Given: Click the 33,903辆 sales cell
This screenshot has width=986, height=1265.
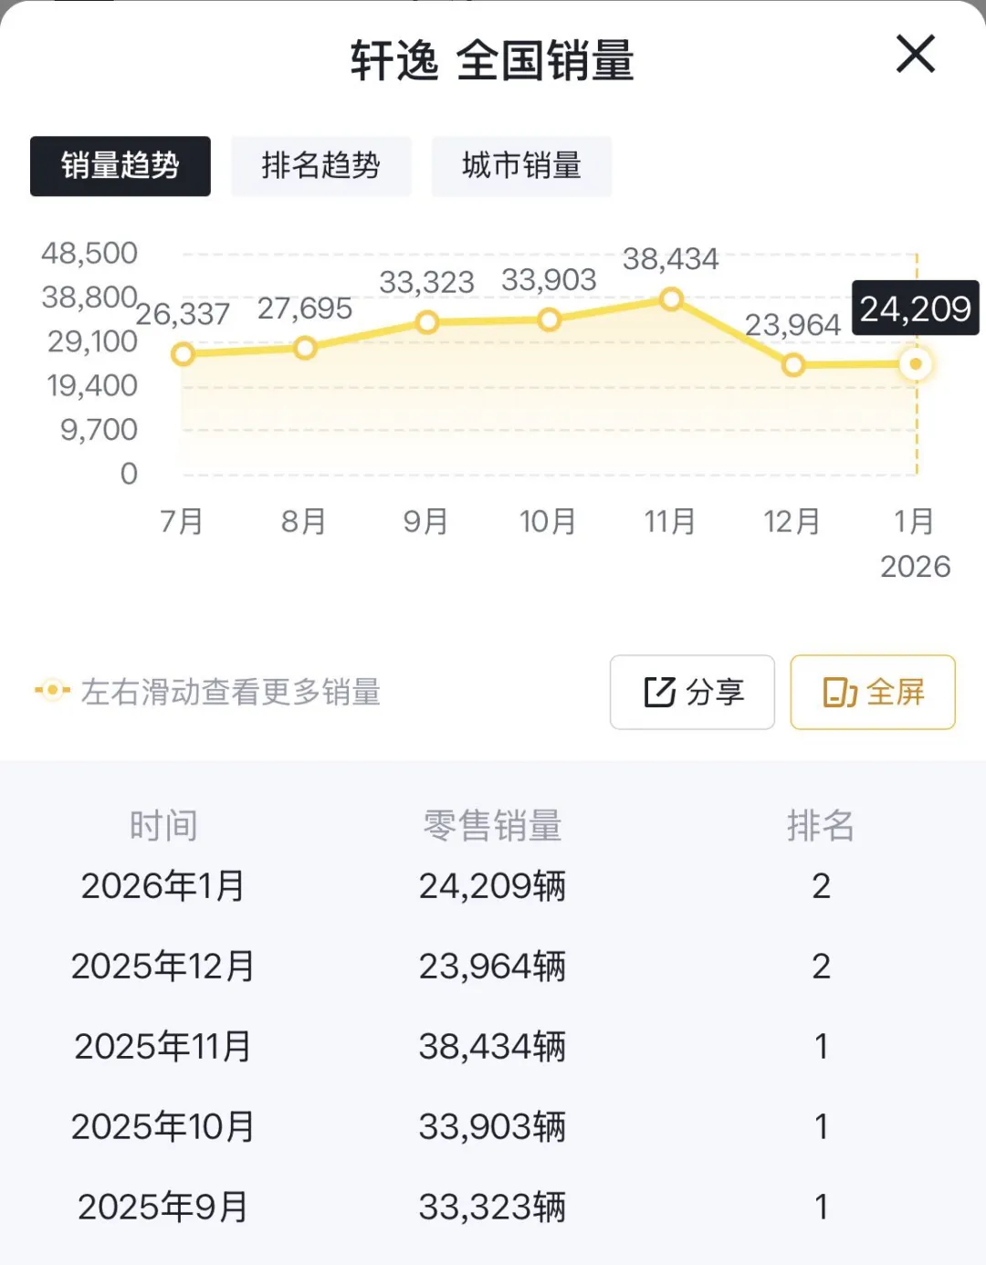Looking at the screenshot, I should pyautogui.click(x=492, y=1126).
